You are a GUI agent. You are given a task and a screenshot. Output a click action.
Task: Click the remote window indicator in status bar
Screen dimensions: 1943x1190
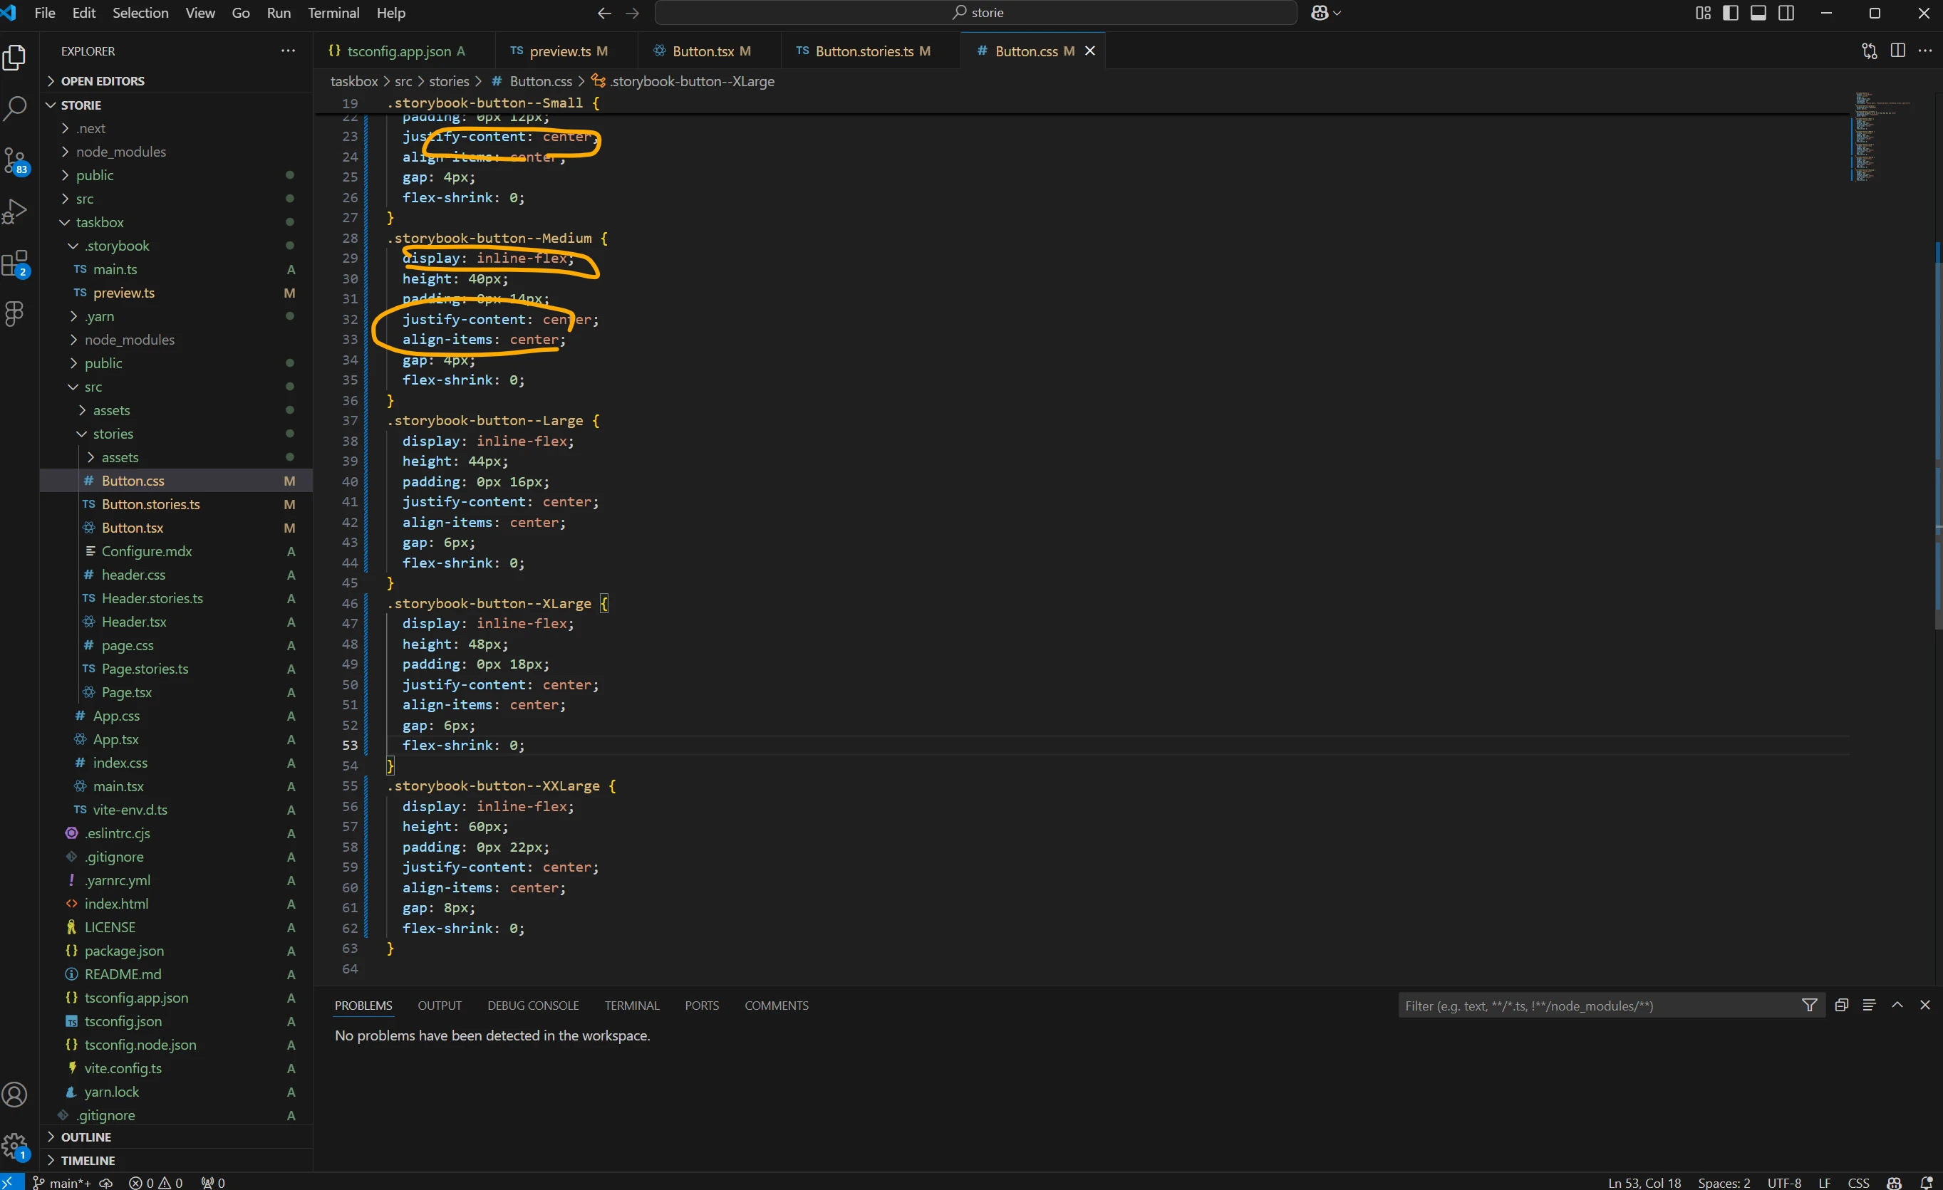(12, 1182)
